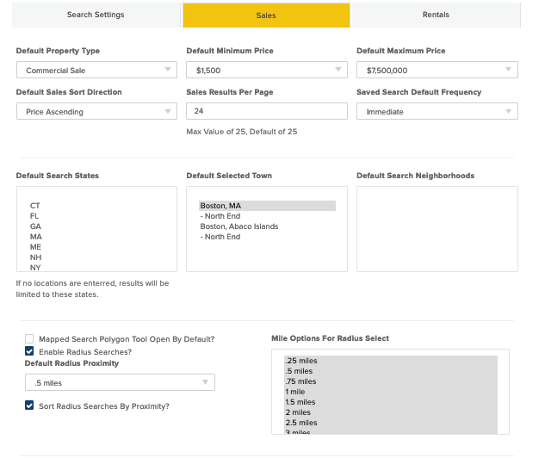Select 2 miles radius option
The height and width of the screenshot is (458, 545).
(391, 412)
